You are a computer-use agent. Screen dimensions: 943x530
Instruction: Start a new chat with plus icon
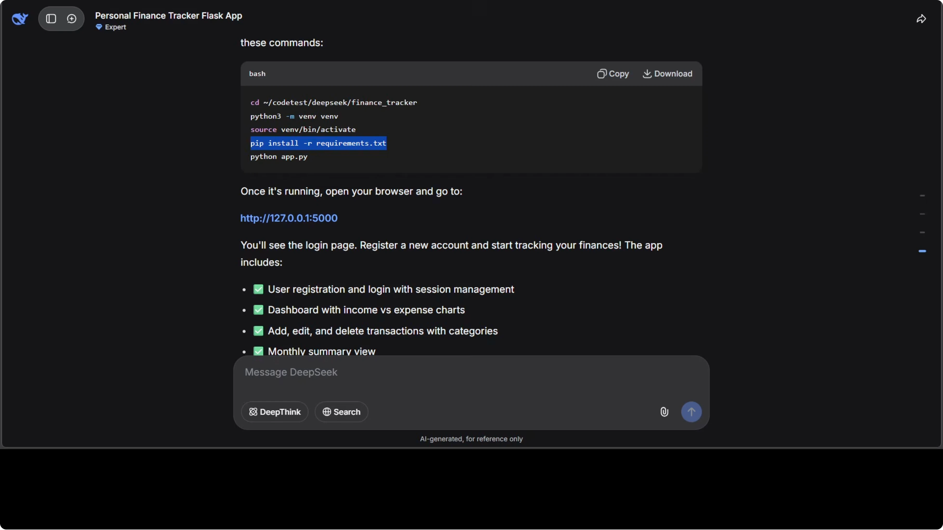[x=72, y=19]
